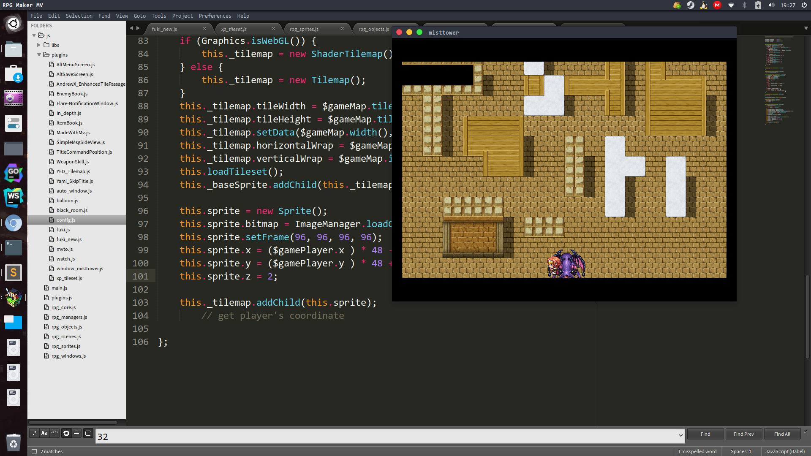811x456 pixels.
Task: Open the File menu
Action: tap(36, 16)
